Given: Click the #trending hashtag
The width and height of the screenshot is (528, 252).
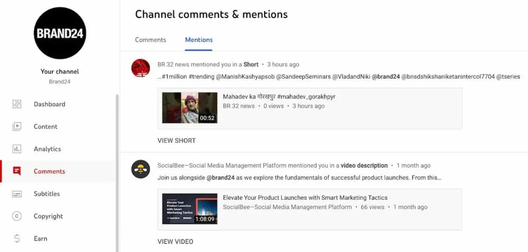Looking at the screenshot, I should 201,77.
